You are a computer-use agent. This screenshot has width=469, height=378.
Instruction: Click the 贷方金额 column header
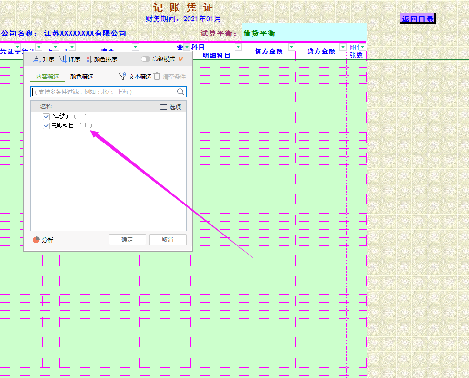(x=321, y=51)
